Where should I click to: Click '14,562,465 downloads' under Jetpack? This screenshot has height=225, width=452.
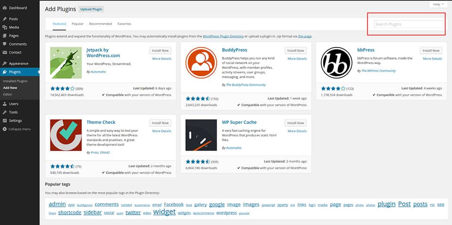(67, 95)
